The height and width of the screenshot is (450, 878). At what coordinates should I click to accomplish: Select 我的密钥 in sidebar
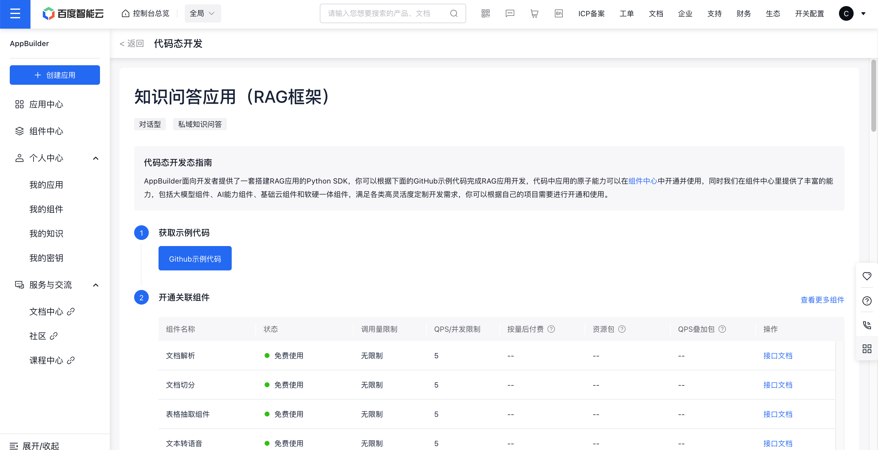[46, 258]
